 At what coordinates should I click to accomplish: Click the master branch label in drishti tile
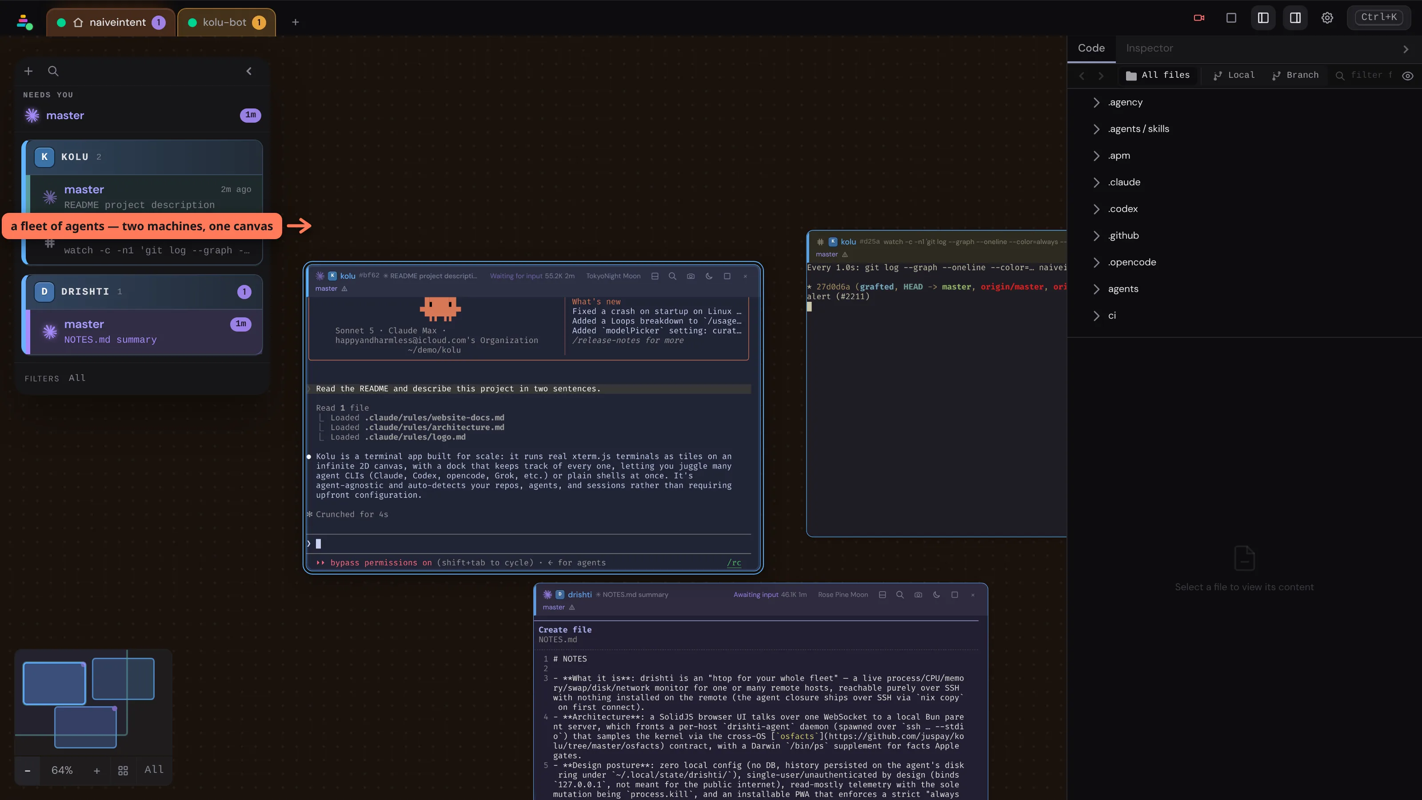click(554, 607)
